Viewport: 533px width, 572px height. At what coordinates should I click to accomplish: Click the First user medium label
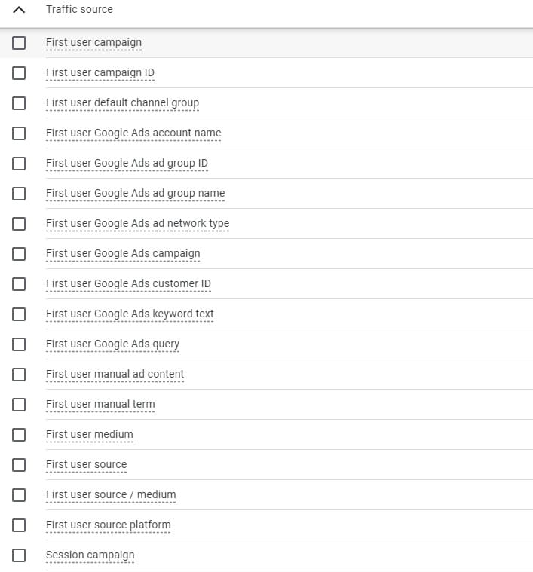[x=89, y=434]
